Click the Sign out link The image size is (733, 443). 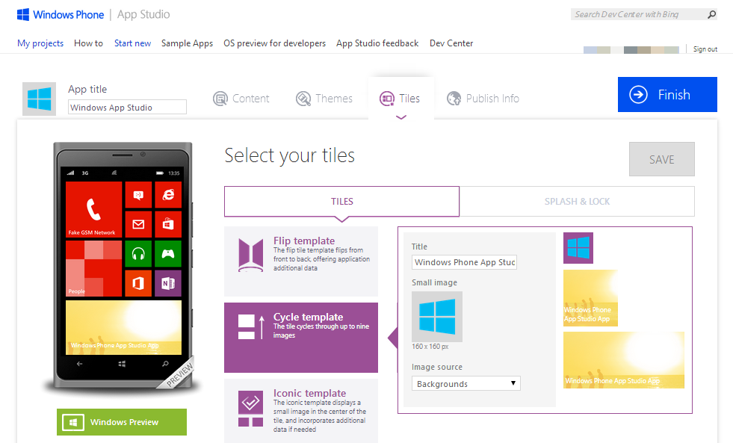[x=705, y=49]
